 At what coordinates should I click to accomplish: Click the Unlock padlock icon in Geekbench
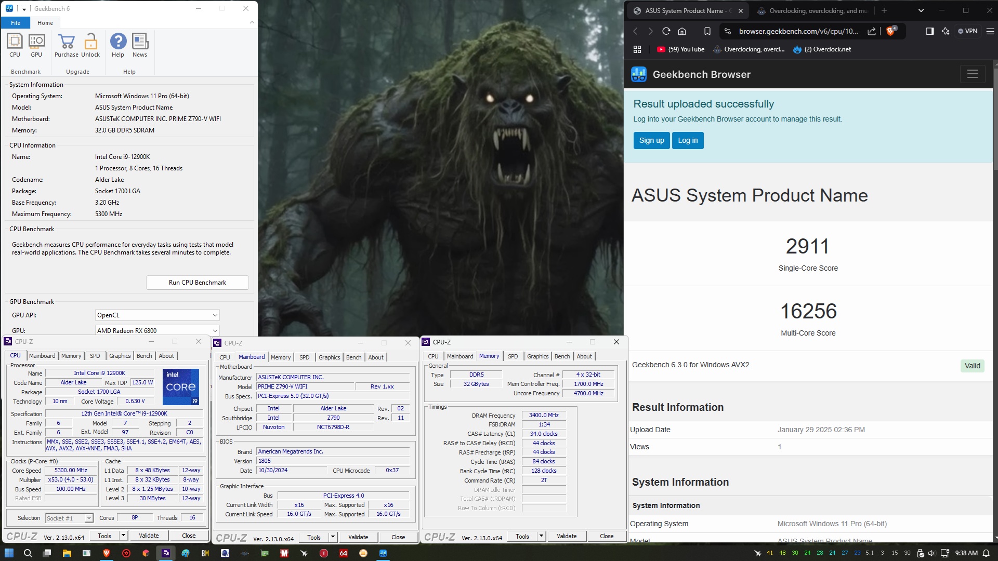coord(90,45)
